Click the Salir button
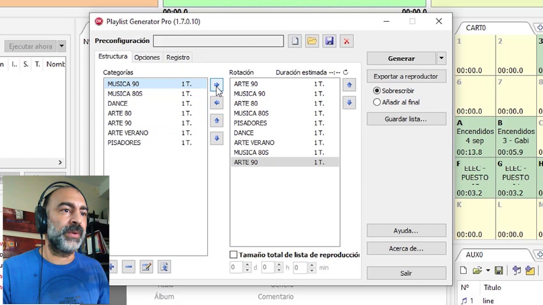 click(x=406, y=273)
